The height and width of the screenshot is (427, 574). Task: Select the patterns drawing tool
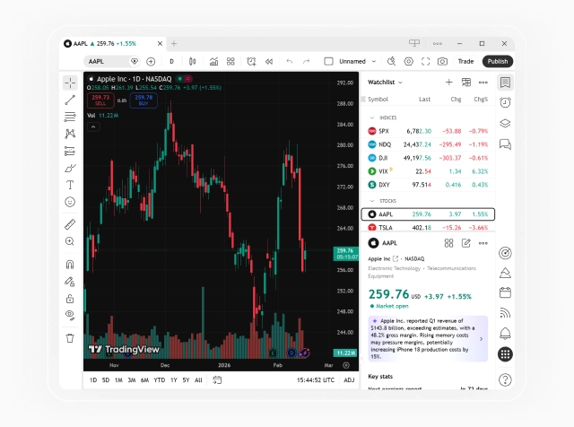(x=70, y=134)
